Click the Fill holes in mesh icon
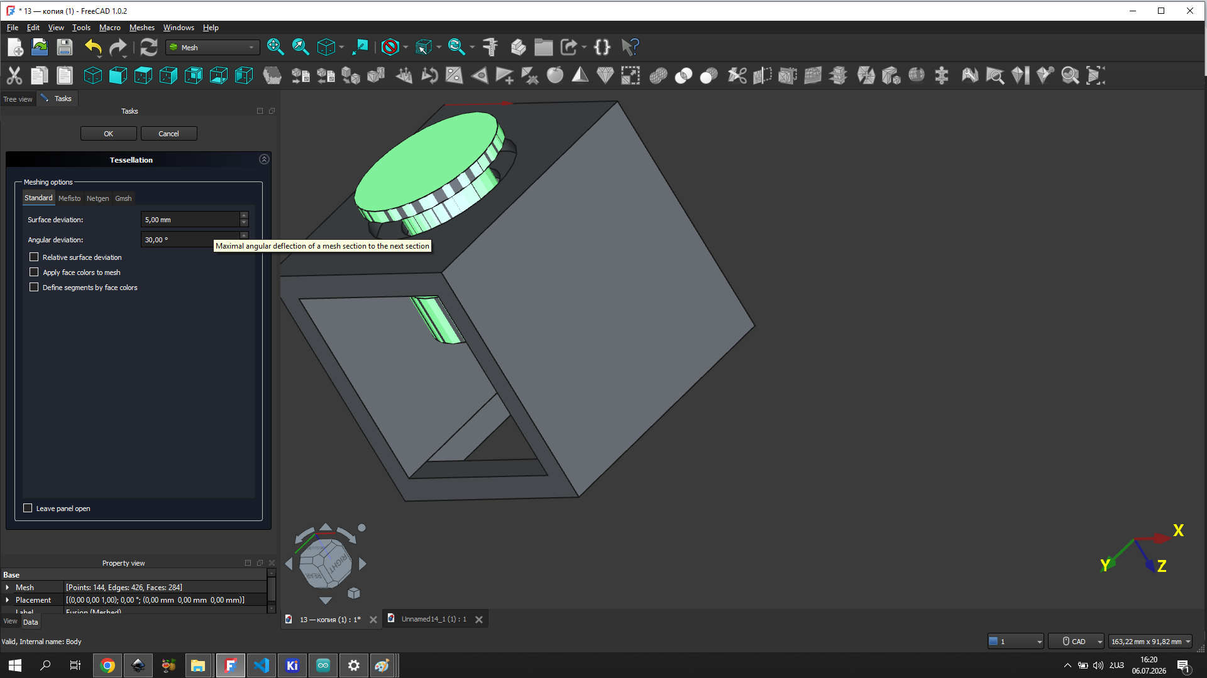Viewport: 1207px width, 678px height. pos(454,76)
